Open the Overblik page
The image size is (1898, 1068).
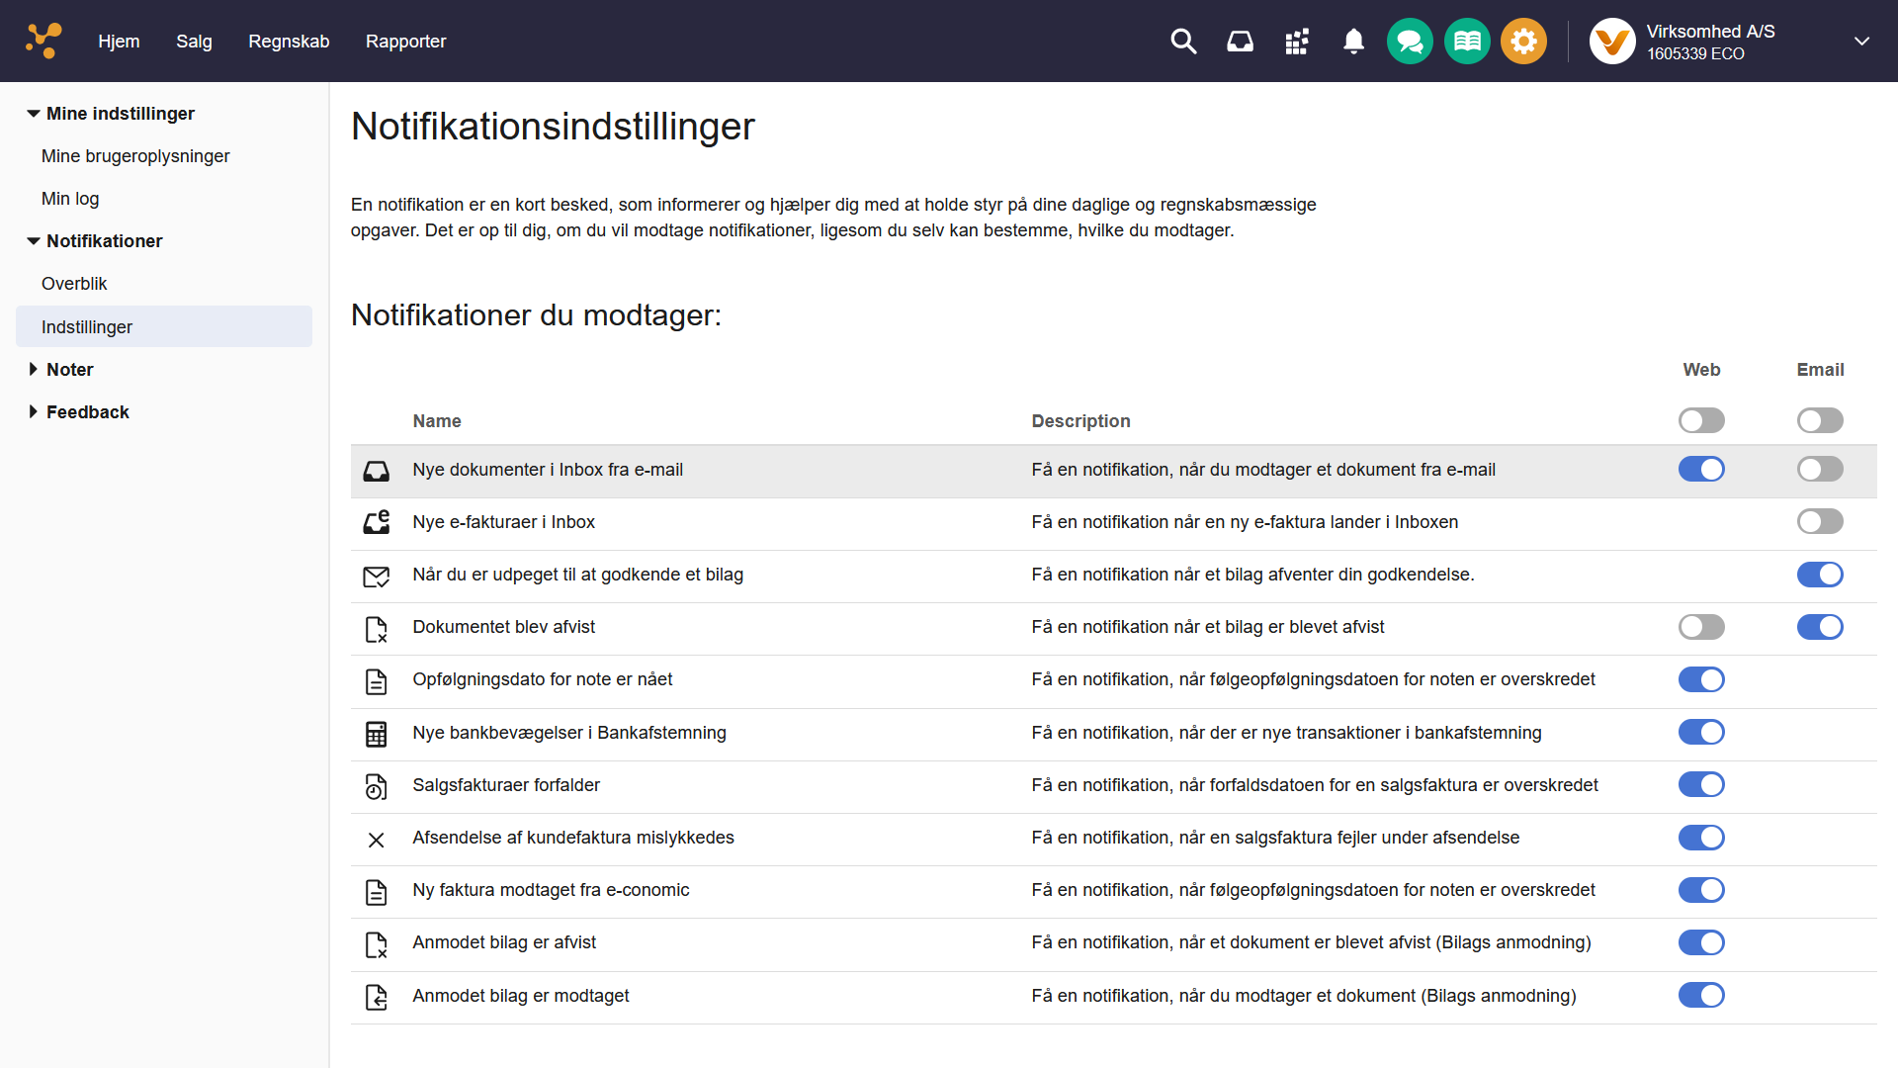(x=74, y=283)
